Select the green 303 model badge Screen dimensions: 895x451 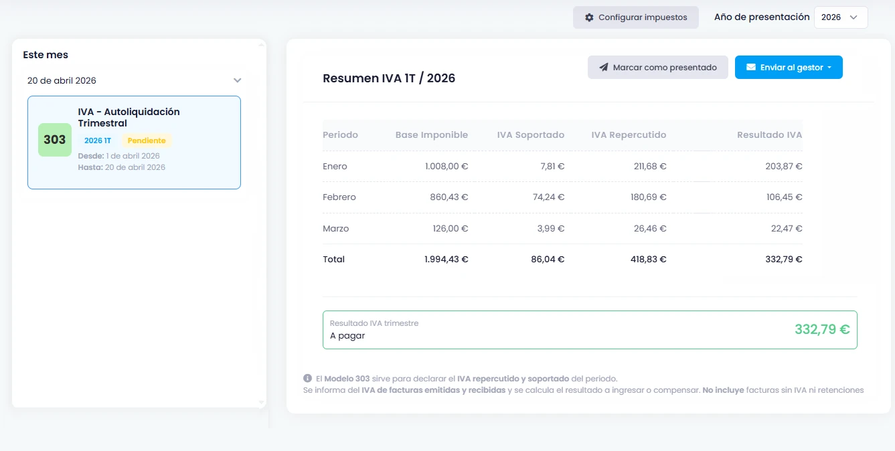pyautogui.click(x=54, y=140)
